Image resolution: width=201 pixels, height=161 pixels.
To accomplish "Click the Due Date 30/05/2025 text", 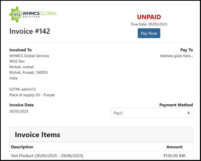I will 149,24.
